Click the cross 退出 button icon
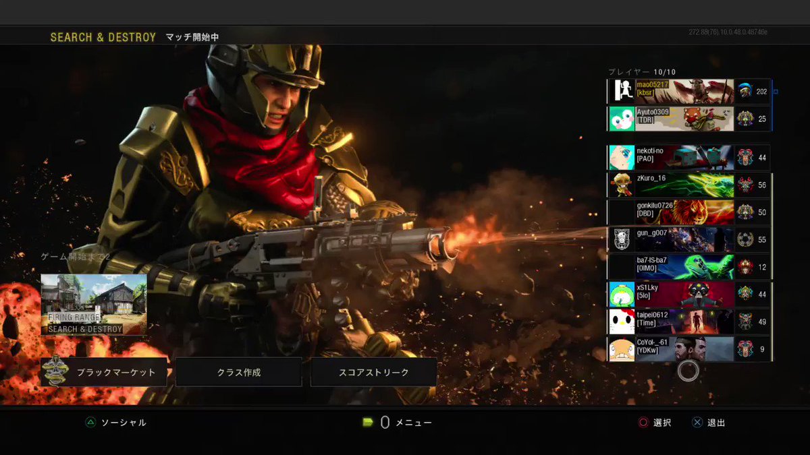810x455 pixels. [697, 423]
